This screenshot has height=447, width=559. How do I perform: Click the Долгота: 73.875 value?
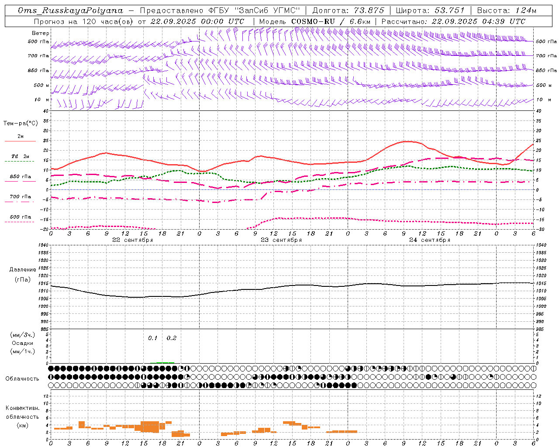(x=349, y=10)
